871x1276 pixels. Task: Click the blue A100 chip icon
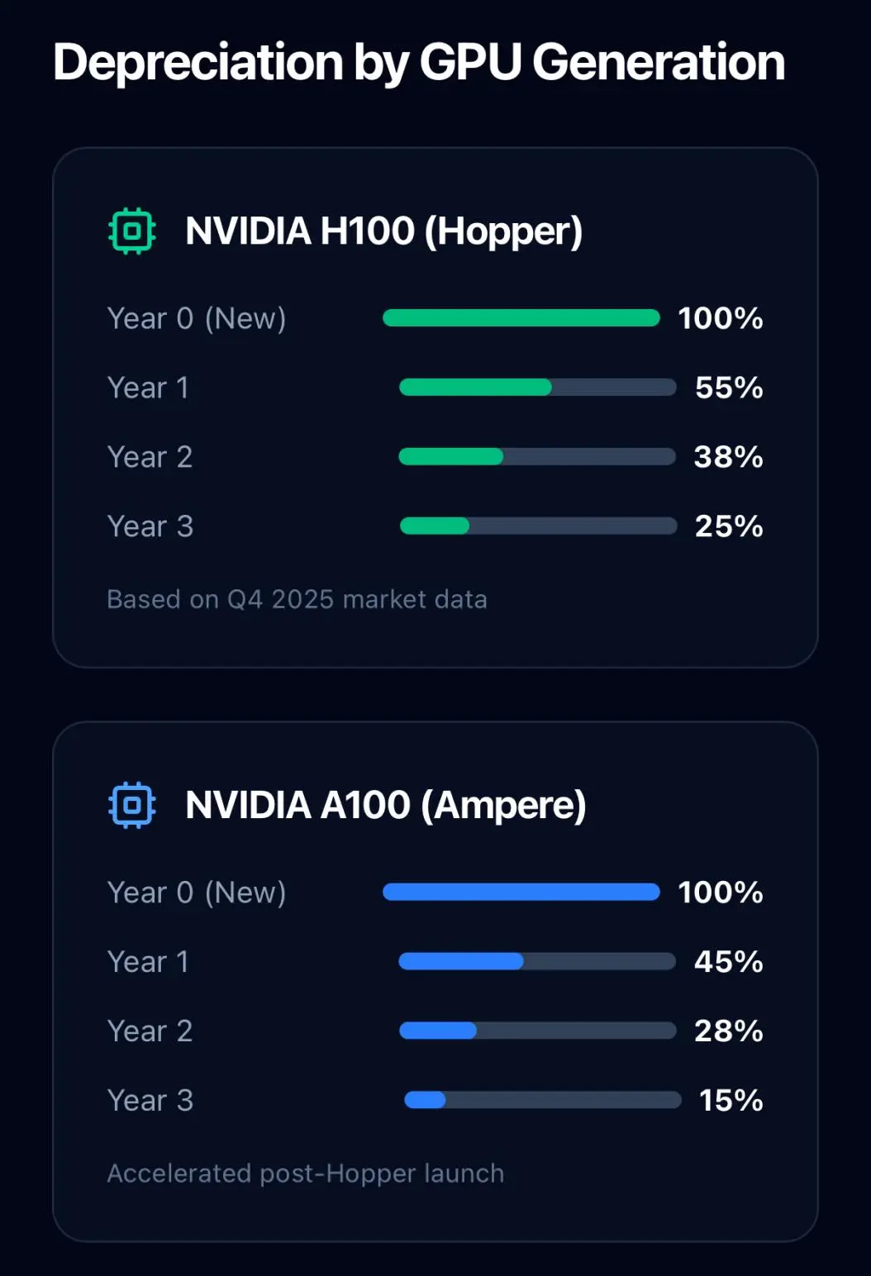[x=132, y=805]
